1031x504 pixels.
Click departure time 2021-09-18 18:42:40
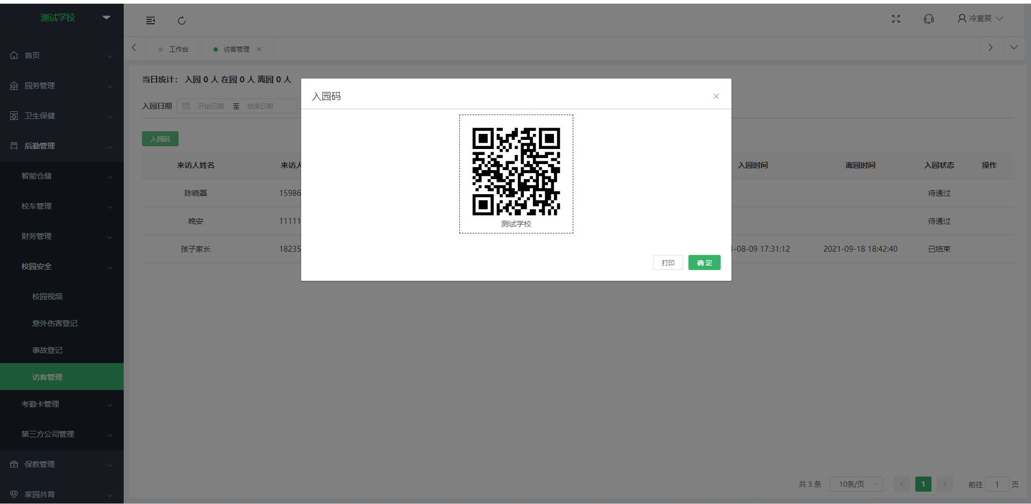coord(861,249)
